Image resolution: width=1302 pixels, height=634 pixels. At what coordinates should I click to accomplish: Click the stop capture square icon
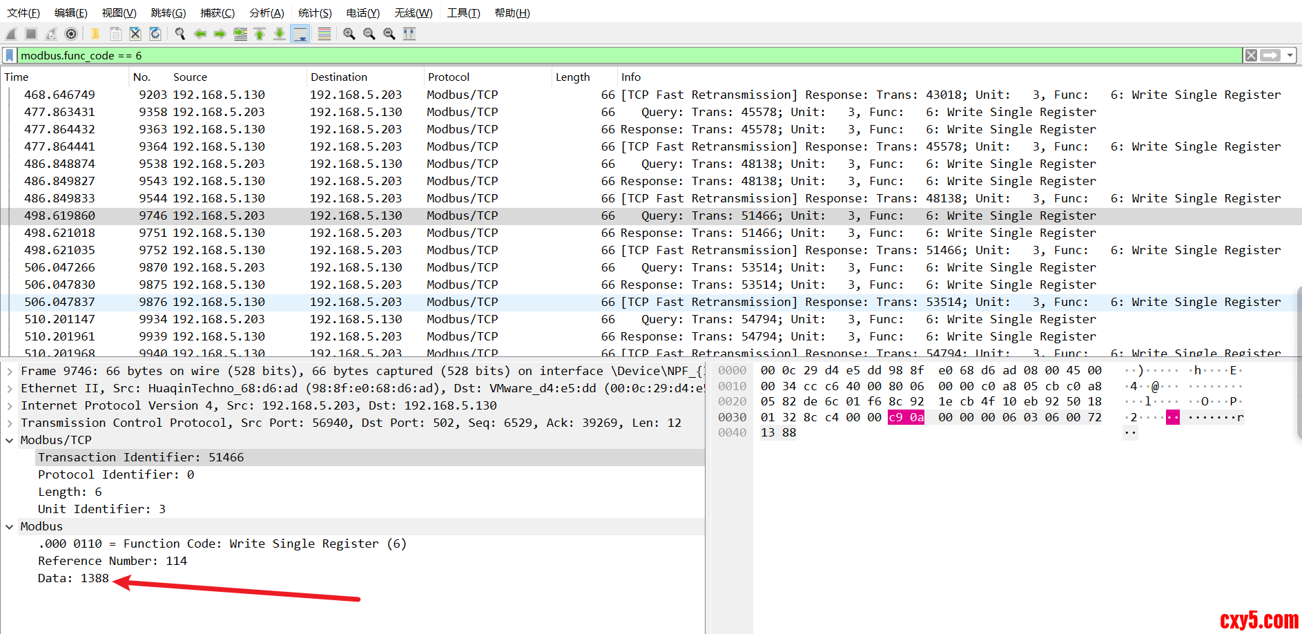31,34
